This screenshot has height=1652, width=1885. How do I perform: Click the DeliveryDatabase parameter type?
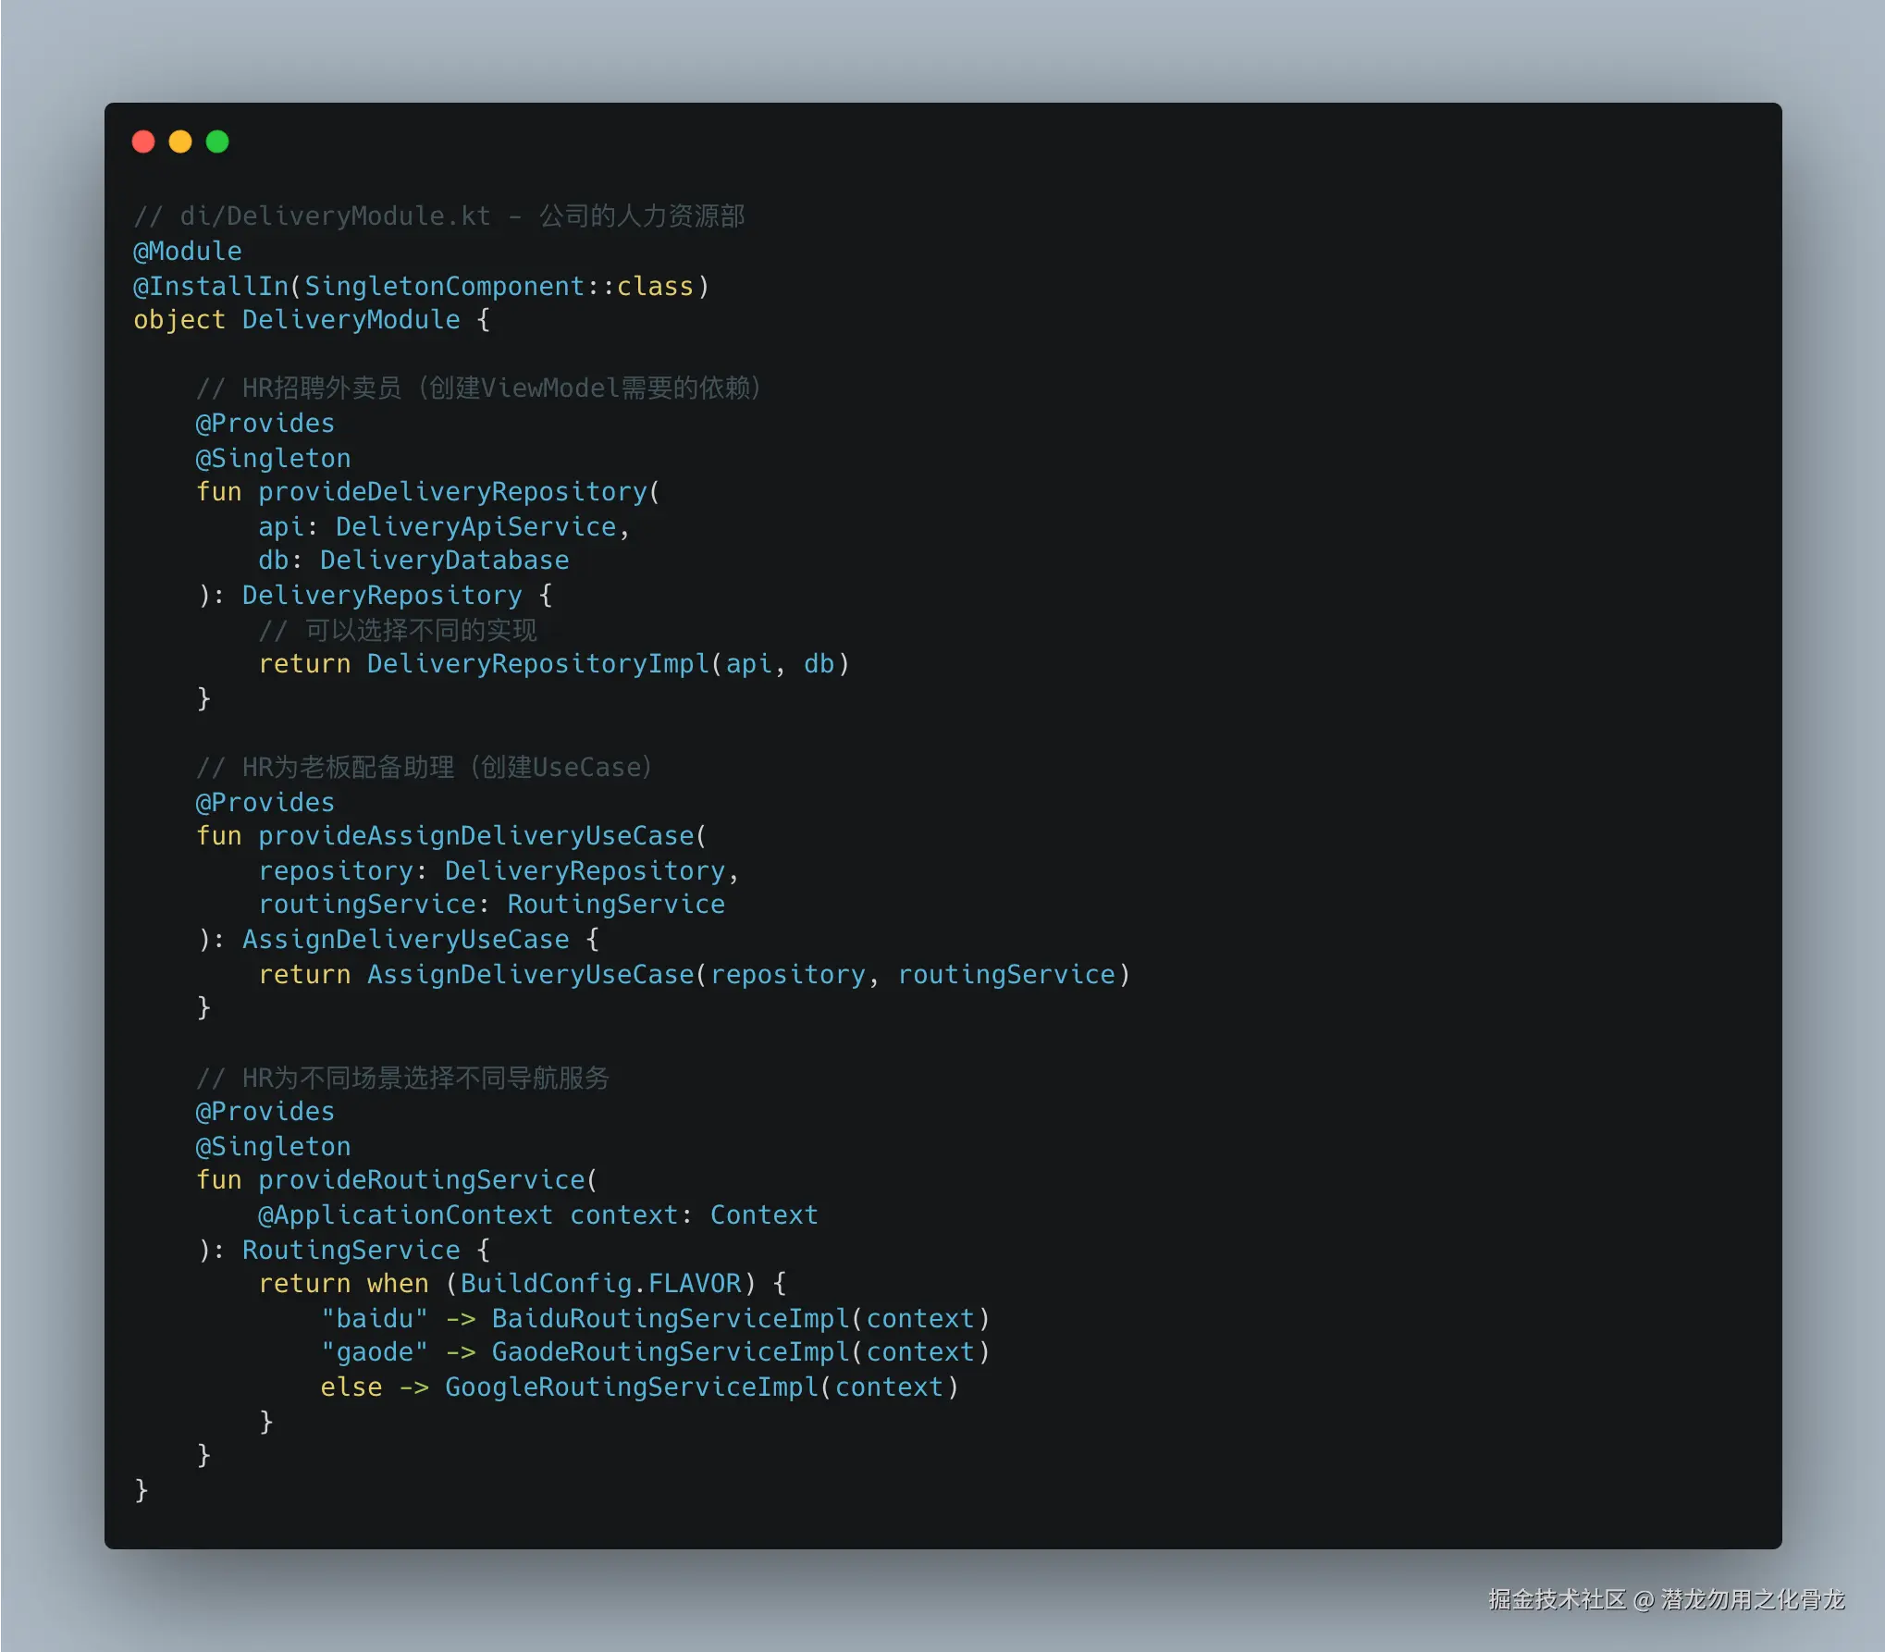(x=444, y=561)
